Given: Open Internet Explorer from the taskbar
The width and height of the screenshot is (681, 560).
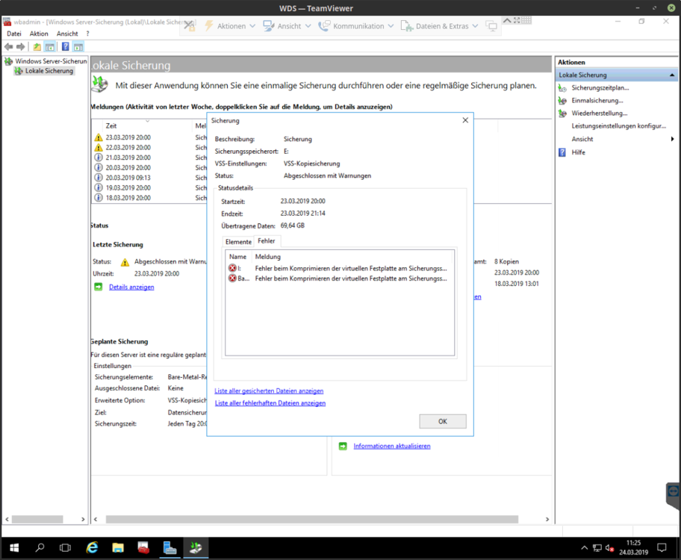Looking at the screenshot, I should coord(92,548).
